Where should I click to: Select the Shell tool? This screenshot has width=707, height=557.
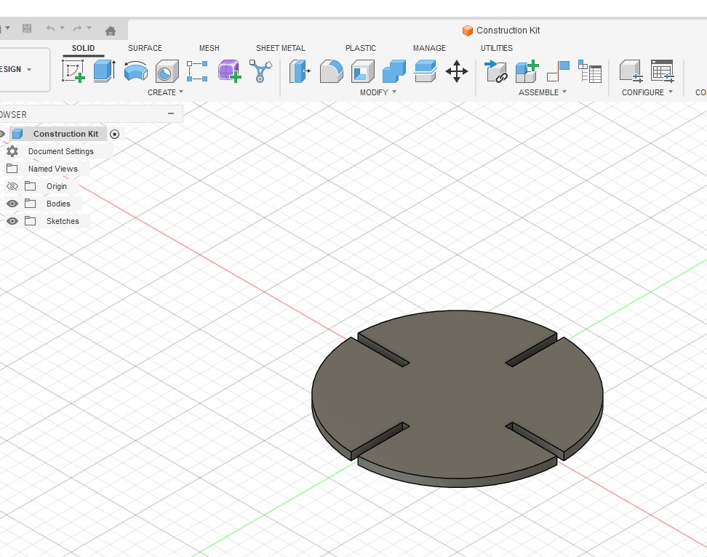(x=362, y=72)
